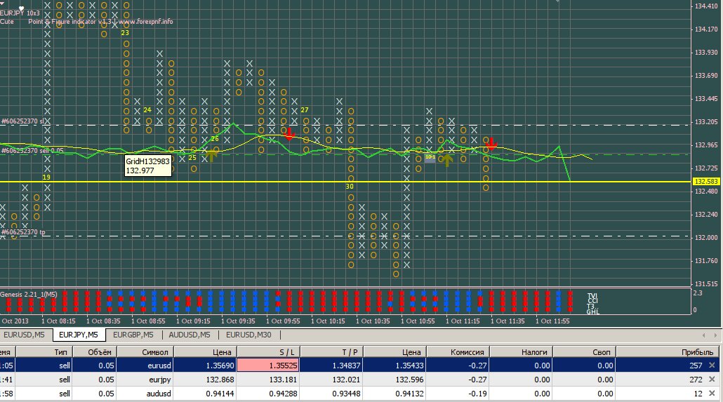The image size is (723, 402).
Task: Switch to the EURUSD,M5 chart tab
Action: coord(25,335)
